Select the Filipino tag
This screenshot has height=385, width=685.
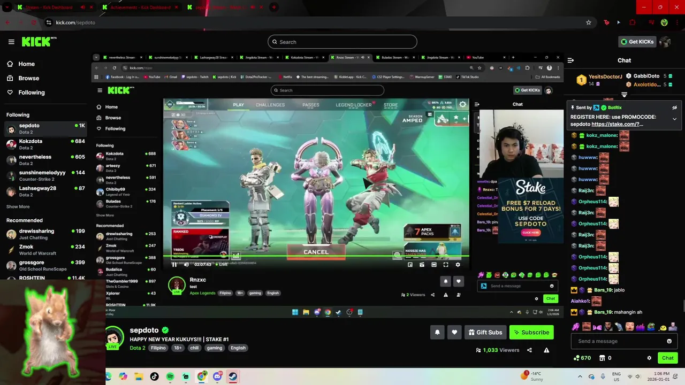(158, 348)
